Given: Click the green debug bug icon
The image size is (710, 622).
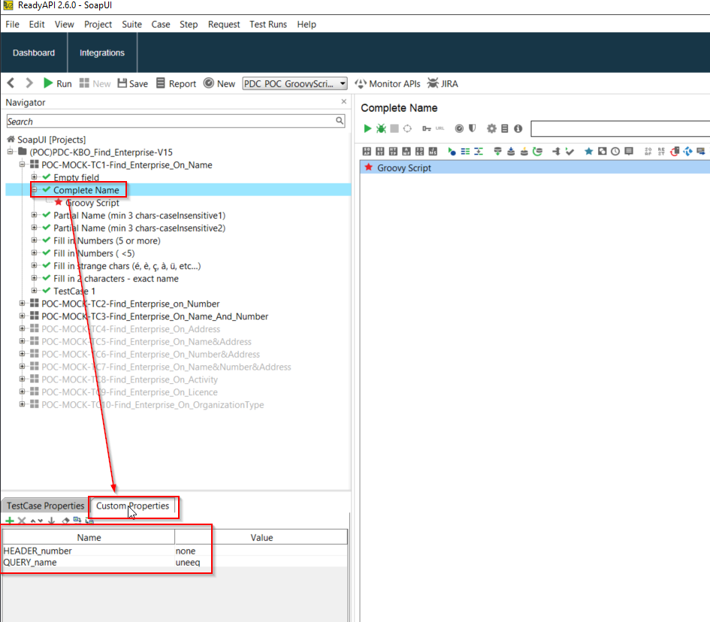Looking at the screenshot, I should 381,128.
